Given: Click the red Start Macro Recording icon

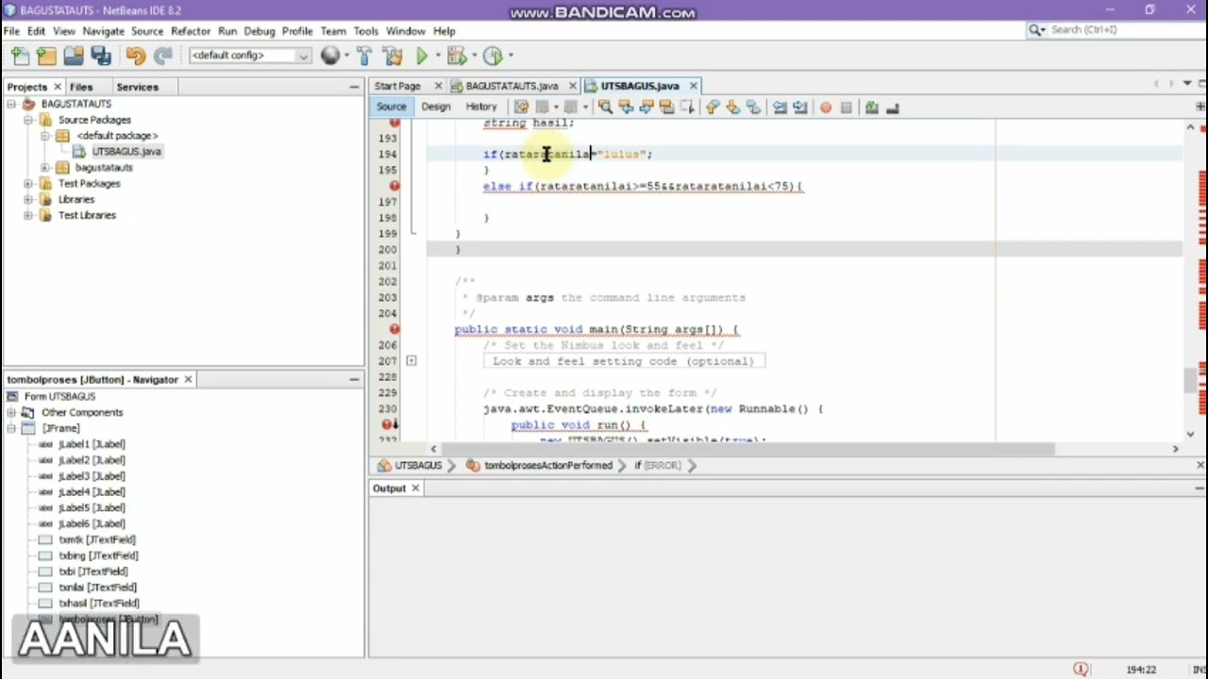Looking at the screenshot, I should click(826, 108).
